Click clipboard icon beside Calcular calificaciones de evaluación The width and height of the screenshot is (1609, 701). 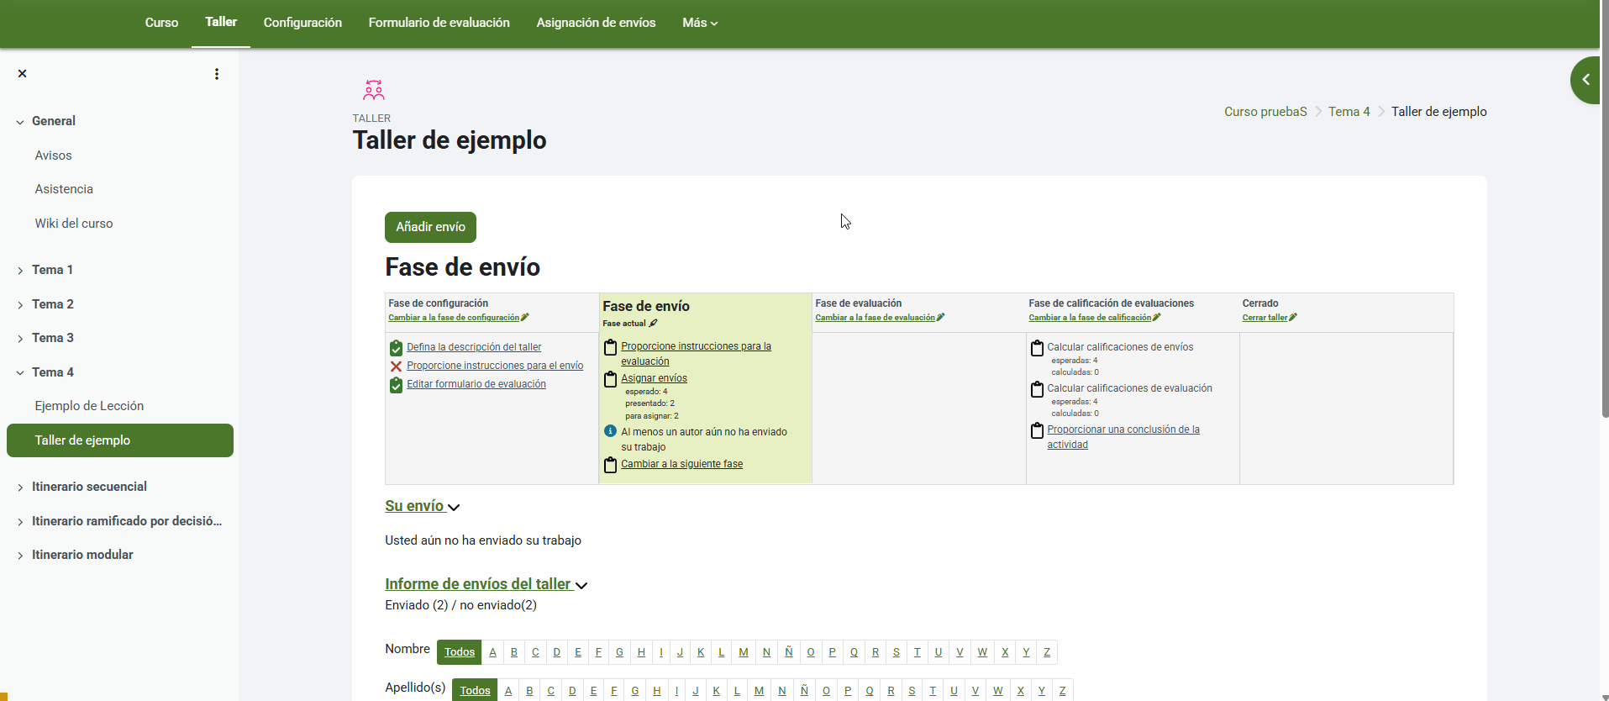click(x=1037, y=389)
